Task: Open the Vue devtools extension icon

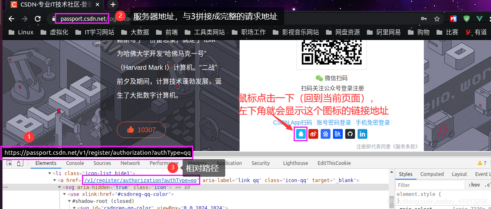Action: (480, 19)
